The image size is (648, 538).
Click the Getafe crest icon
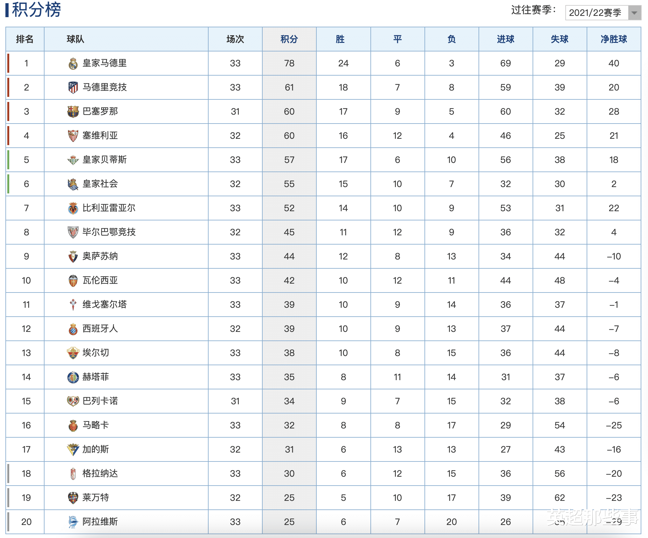pos(73,377)
